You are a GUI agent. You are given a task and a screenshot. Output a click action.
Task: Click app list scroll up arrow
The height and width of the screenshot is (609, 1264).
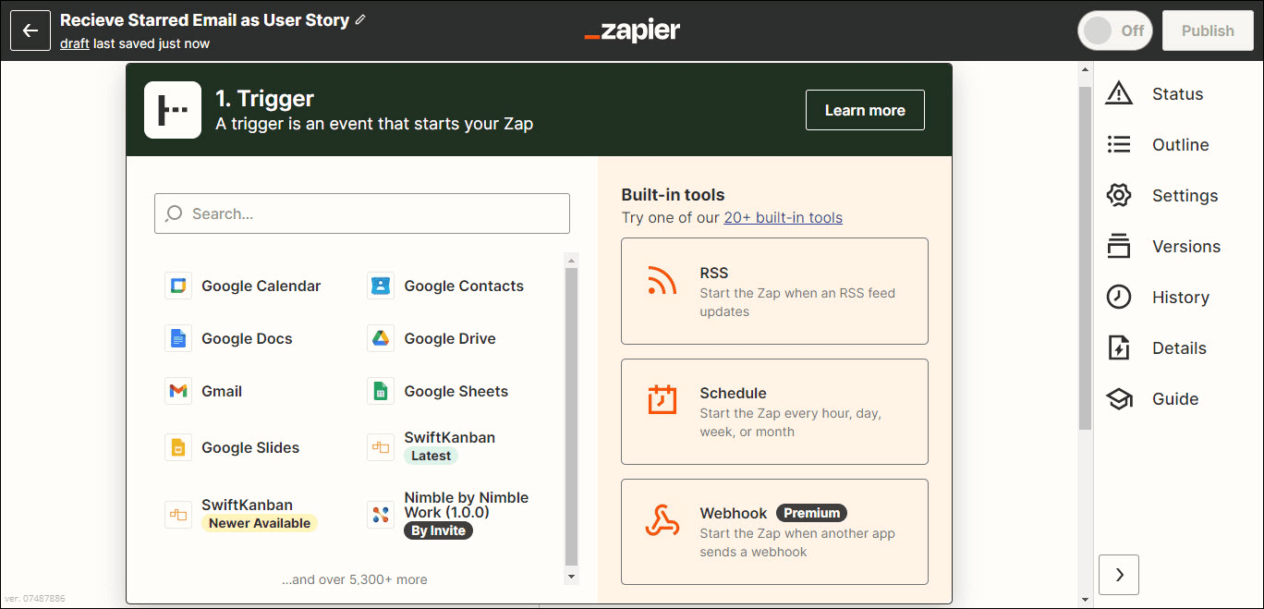point(571,260)
